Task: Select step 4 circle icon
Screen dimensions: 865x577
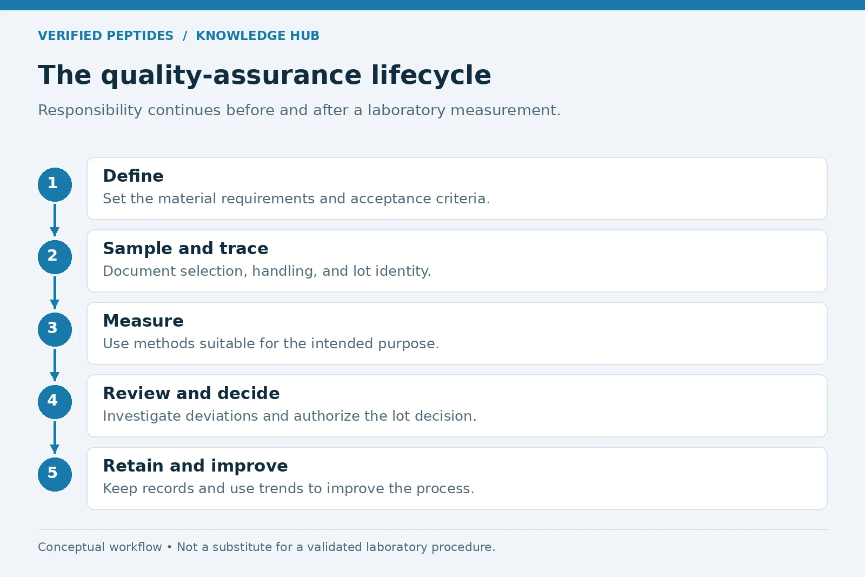Action: coord(55,402)
